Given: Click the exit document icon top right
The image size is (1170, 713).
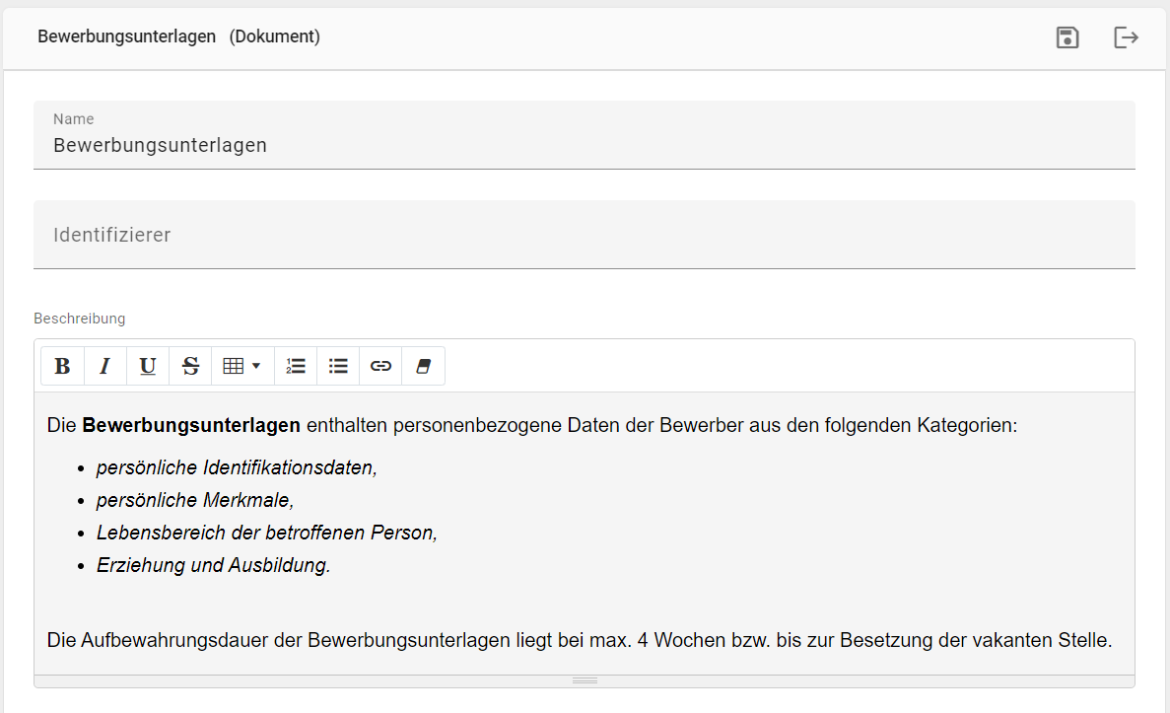Looking at the screenshot, I should click(1126, 36).
